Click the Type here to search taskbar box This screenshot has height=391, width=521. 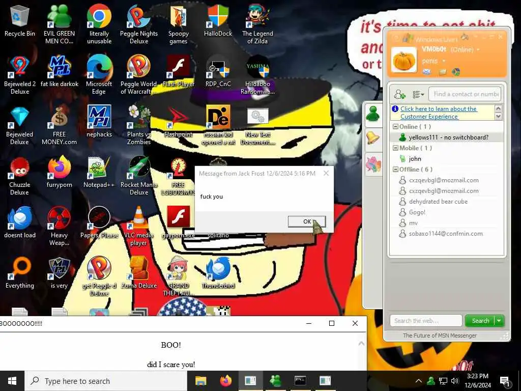click(x=106, y=381)
